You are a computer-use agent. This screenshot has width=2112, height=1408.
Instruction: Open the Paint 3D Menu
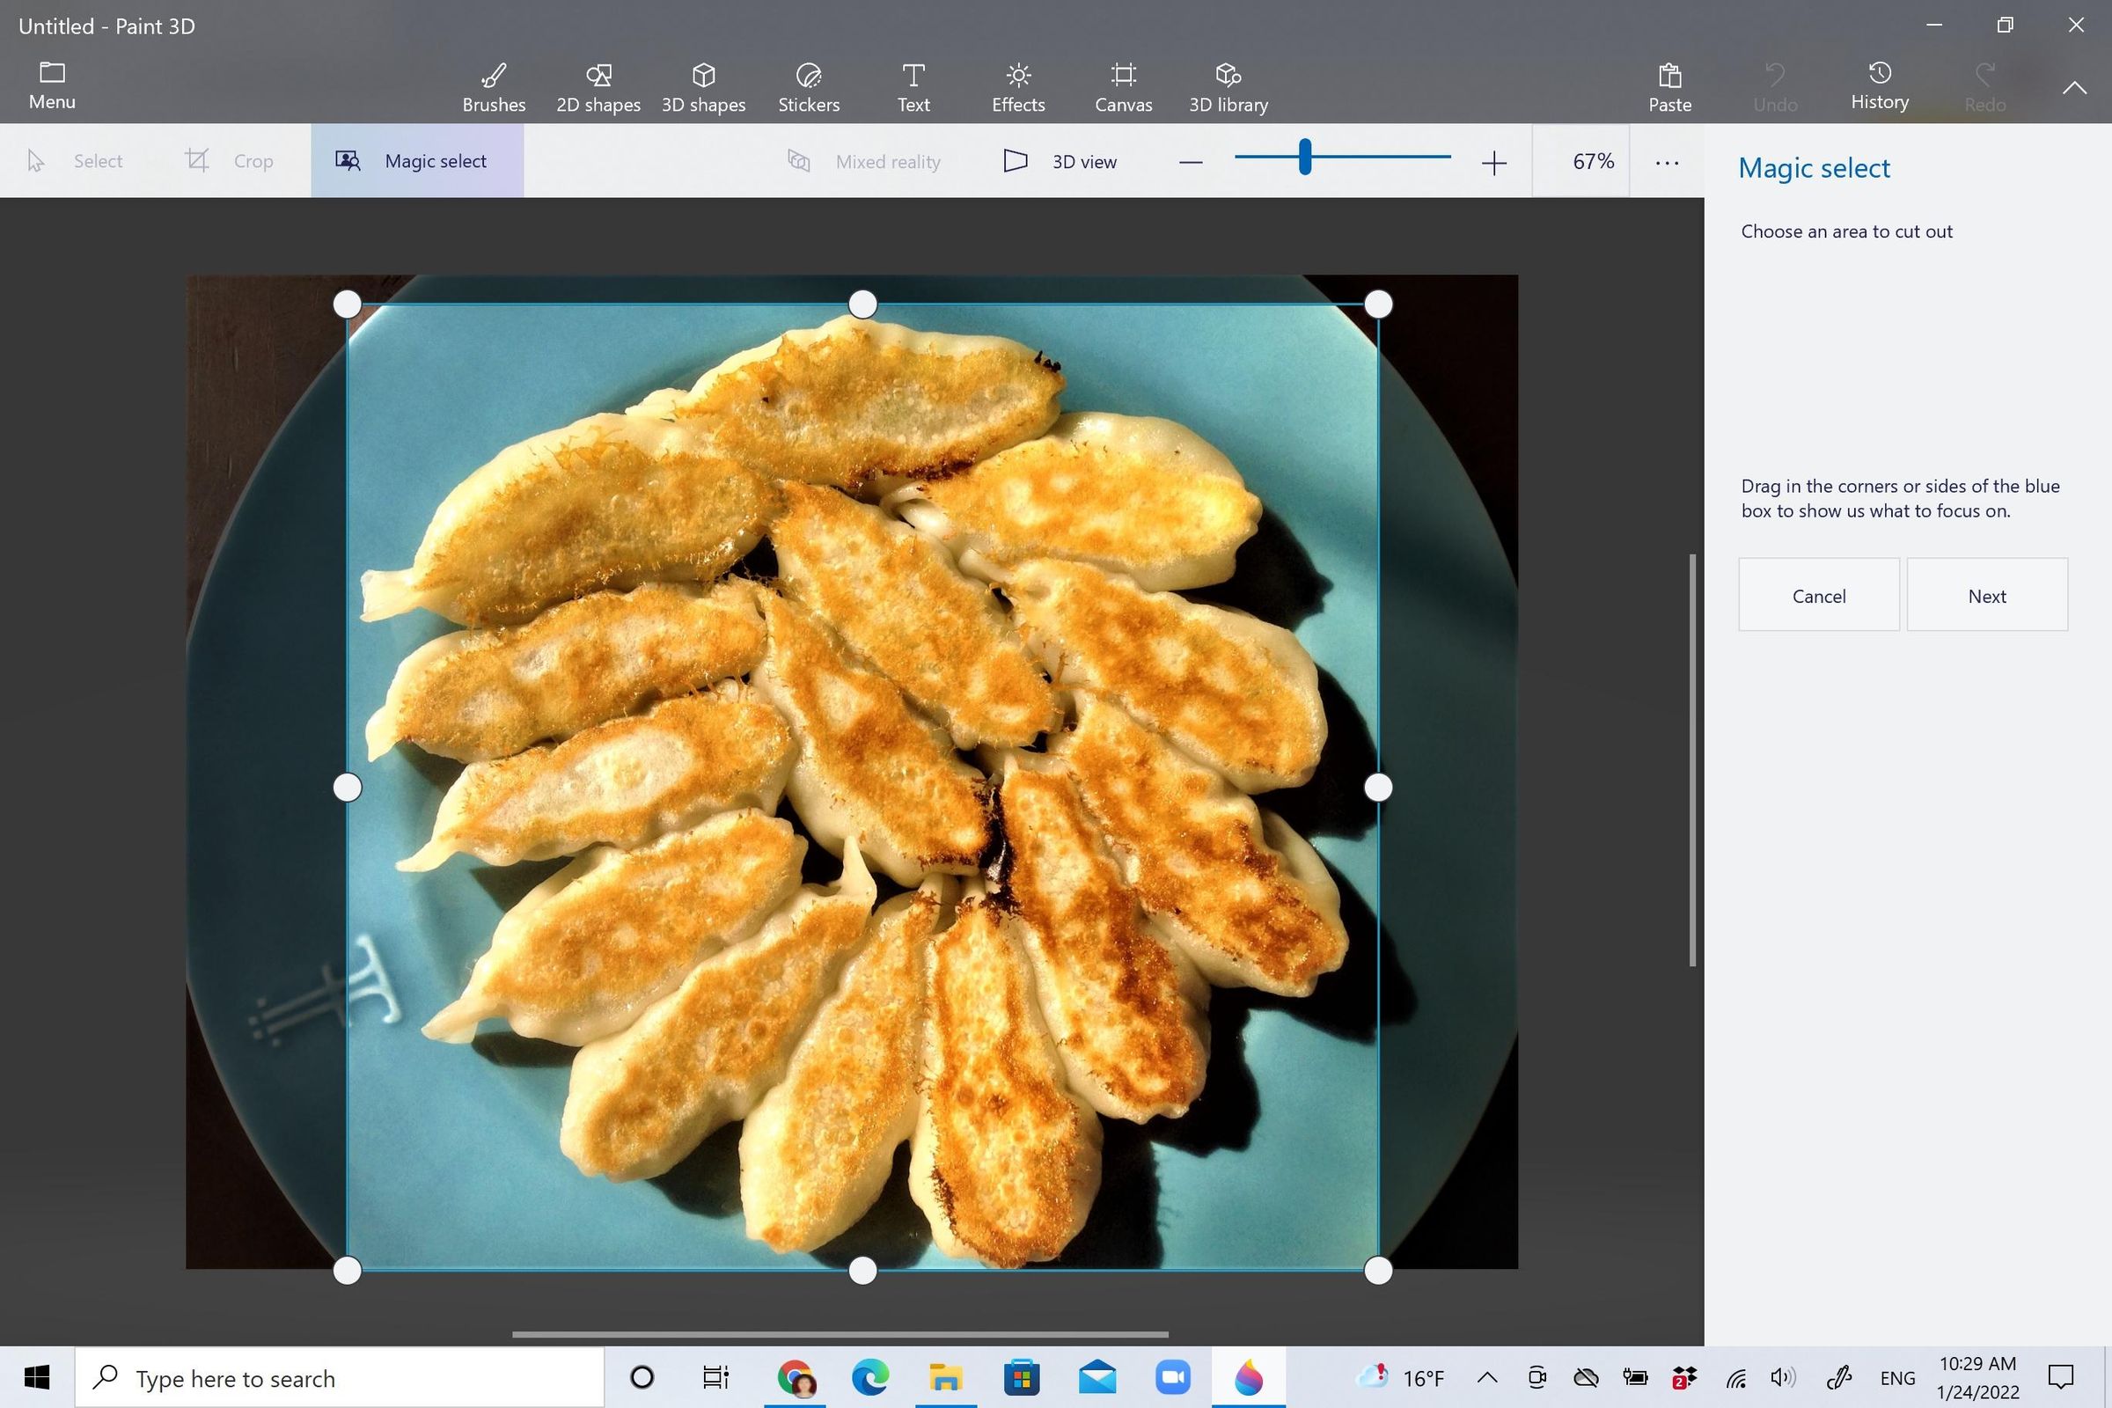click(x=51, y=85)
